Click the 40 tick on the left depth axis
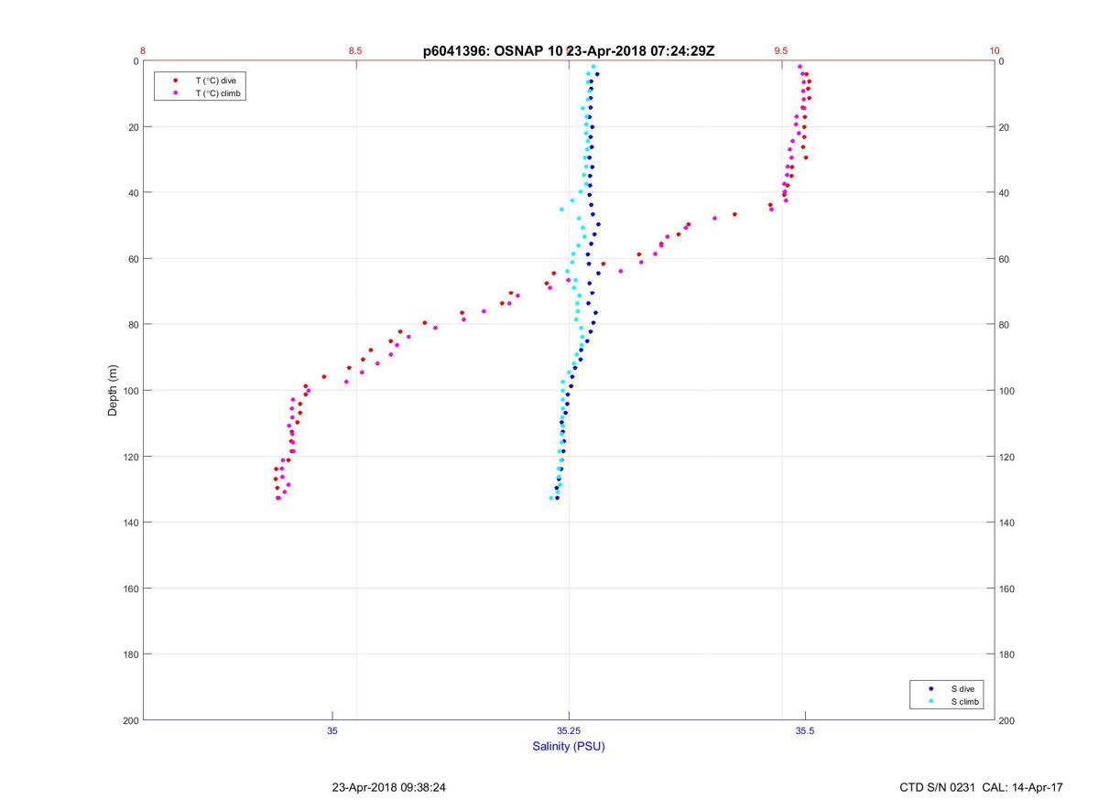 (x=132, y=193)
